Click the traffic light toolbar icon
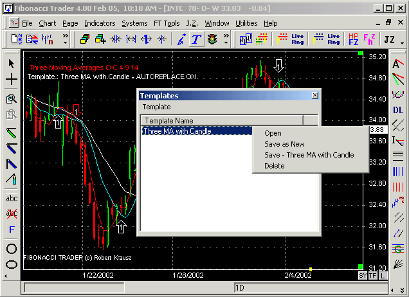This screenshot has width=409, height=297. [x=212, y=39]
